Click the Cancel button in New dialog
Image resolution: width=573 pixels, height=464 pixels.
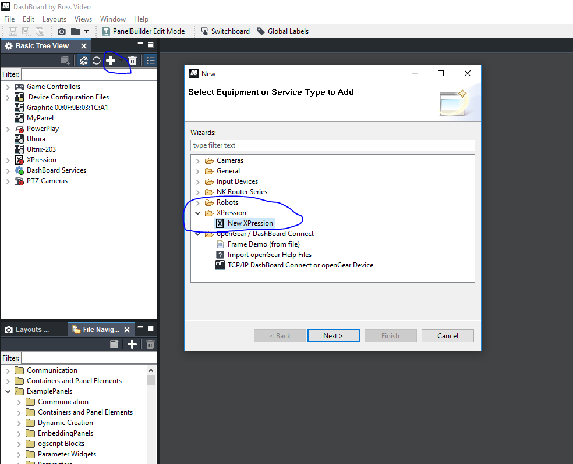point(447,336)
